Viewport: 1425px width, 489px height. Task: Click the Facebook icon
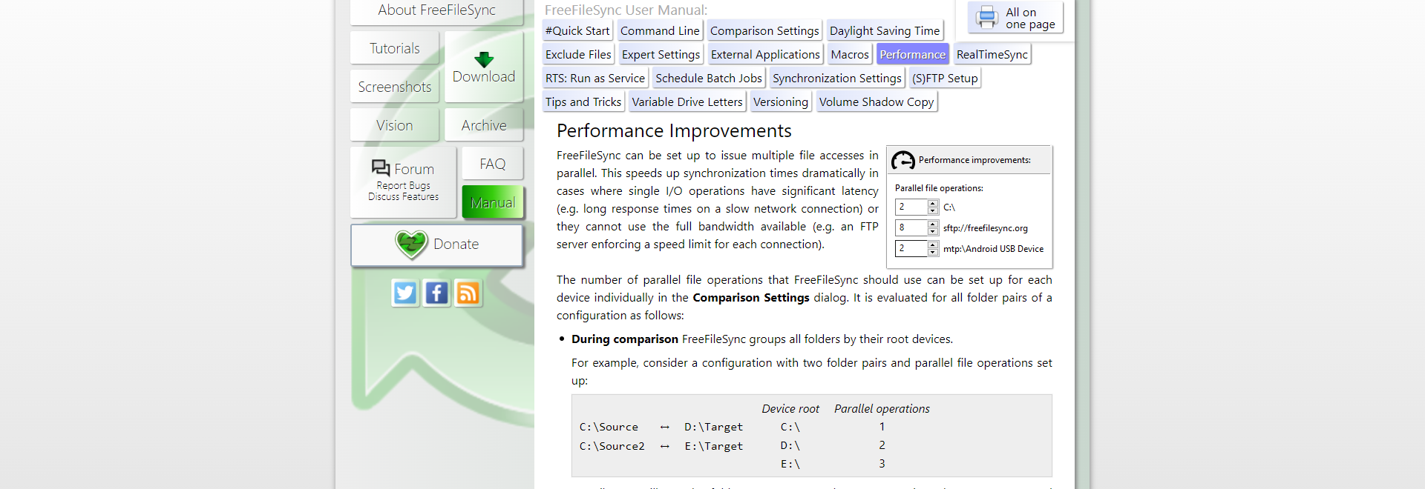(436, 293)
